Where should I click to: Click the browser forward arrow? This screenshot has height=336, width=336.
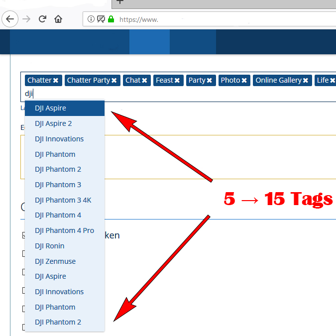(x=26, y=19)
